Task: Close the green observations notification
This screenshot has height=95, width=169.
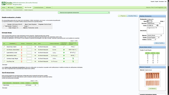Action: click(x=109, y=12)
